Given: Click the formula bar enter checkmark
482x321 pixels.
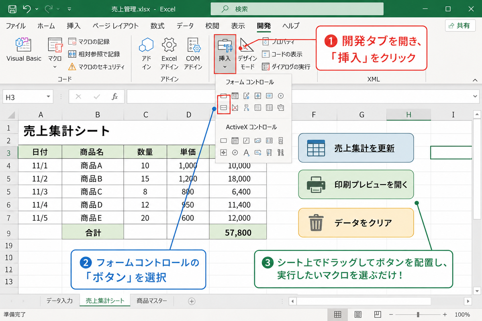Looking at the screenshot, I should [x=97, y=97].
